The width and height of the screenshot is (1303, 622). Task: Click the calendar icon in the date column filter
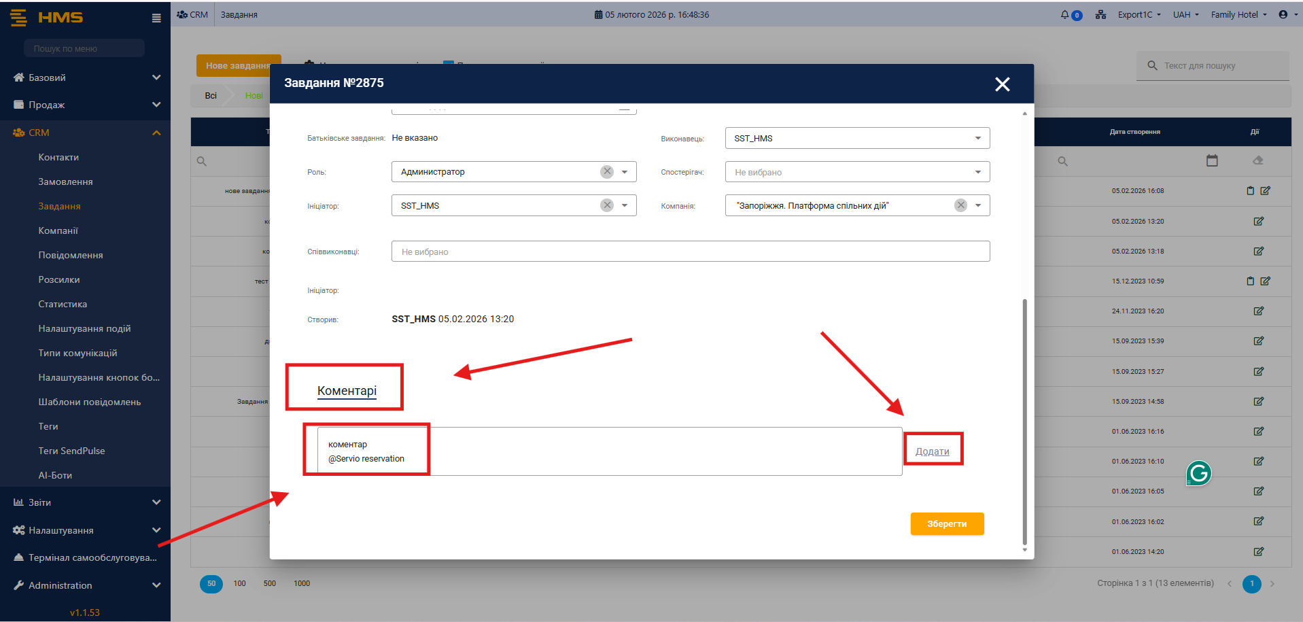(1212, 161)
